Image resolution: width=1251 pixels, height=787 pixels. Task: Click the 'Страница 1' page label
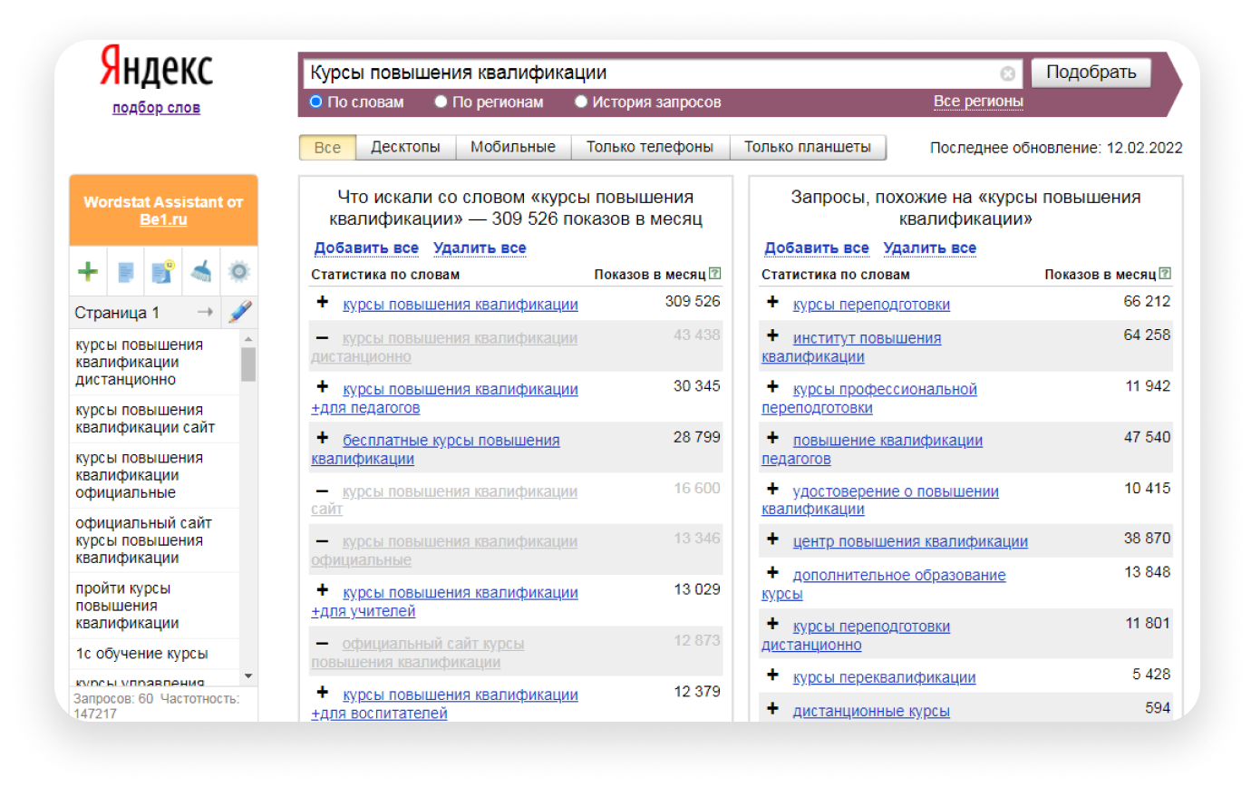pos(117,313)
